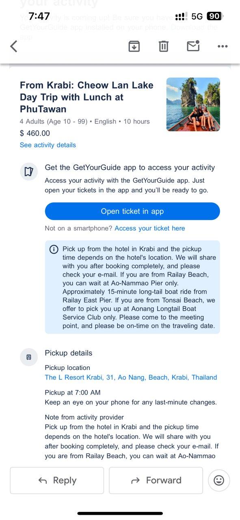The image size is (240, 520).
Task: Open the three-dot more options menu
Action: [223, 46]
